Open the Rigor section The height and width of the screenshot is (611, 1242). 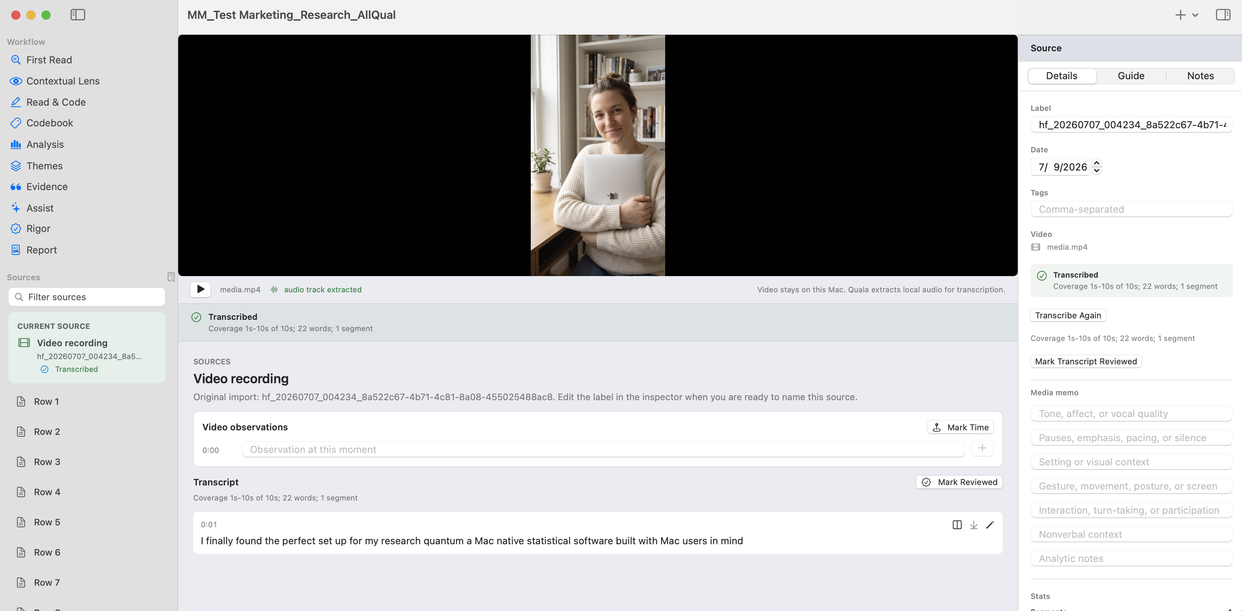click(x=38, y=229)
